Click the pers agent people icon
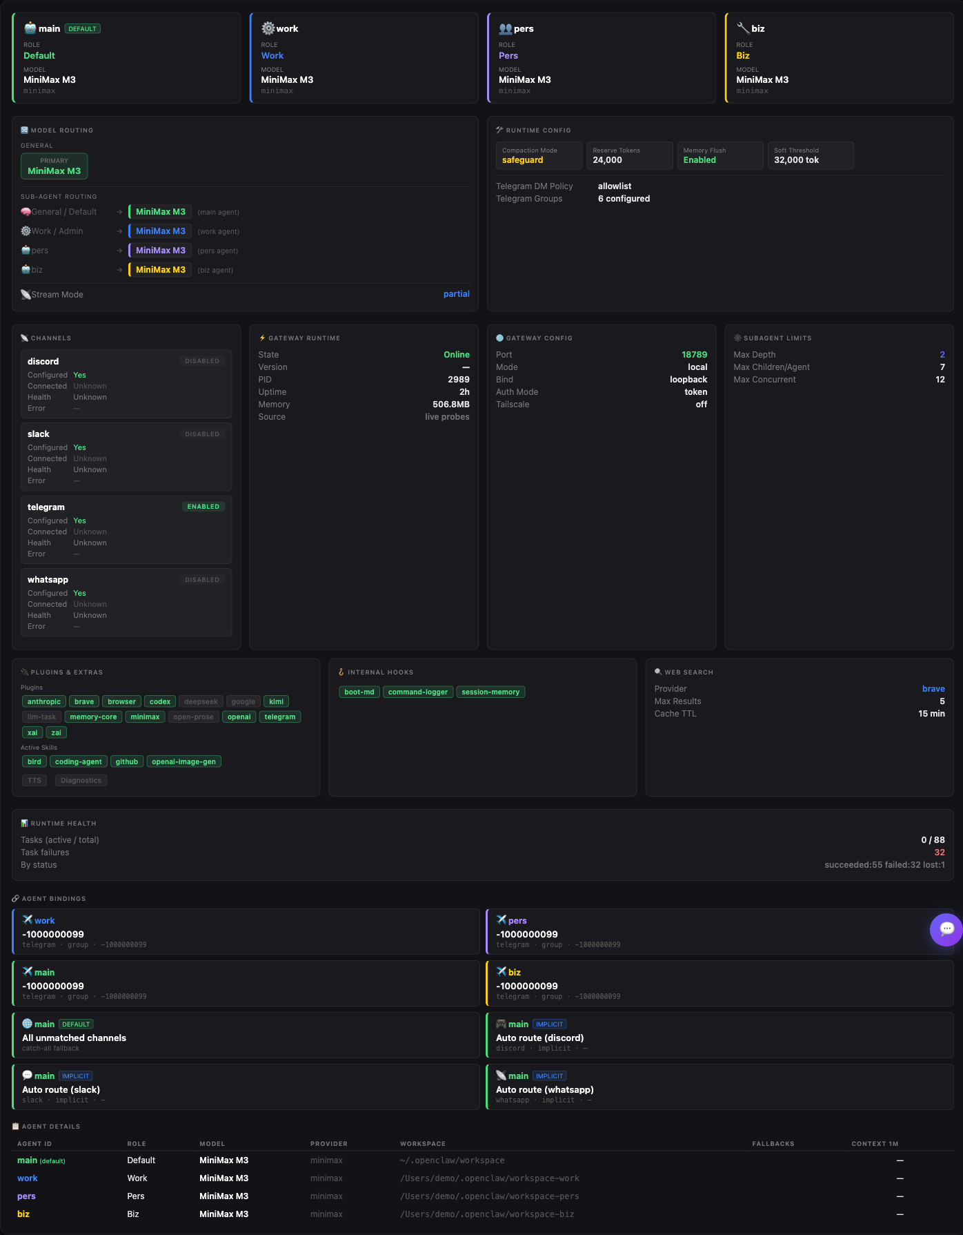The image size is (963, 1235). [x=506, y=28]
